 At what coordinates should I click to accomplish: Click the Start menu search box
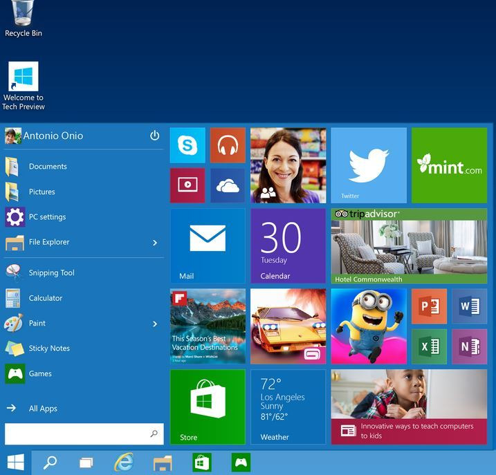click(x=84, y=434)
